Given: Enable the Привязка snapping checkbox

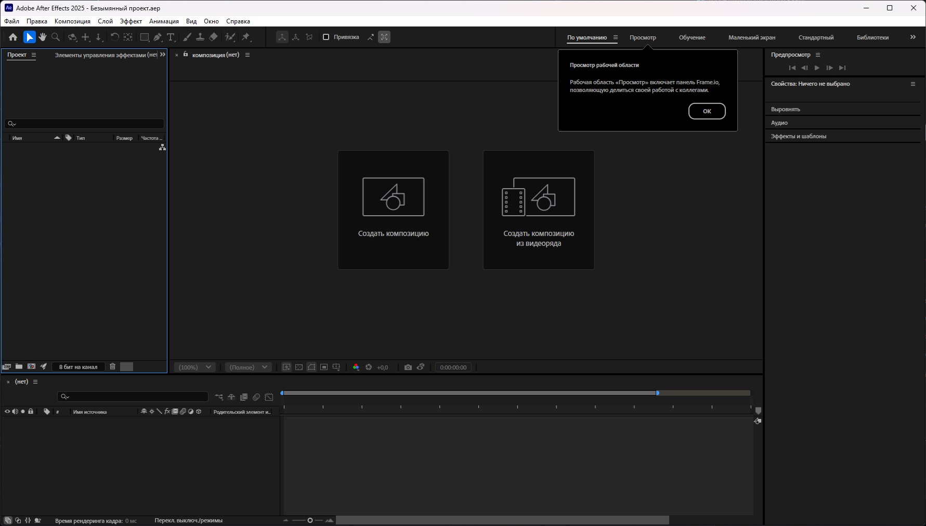Looking at the screenshot, I should [326, 37].
